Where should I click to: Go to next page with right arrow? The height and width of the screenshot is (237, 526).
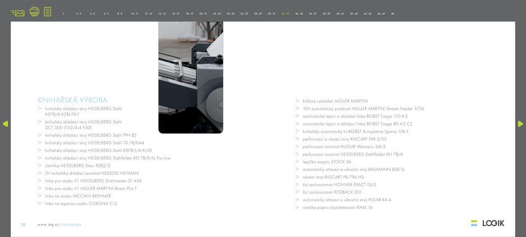pos(521,124)
